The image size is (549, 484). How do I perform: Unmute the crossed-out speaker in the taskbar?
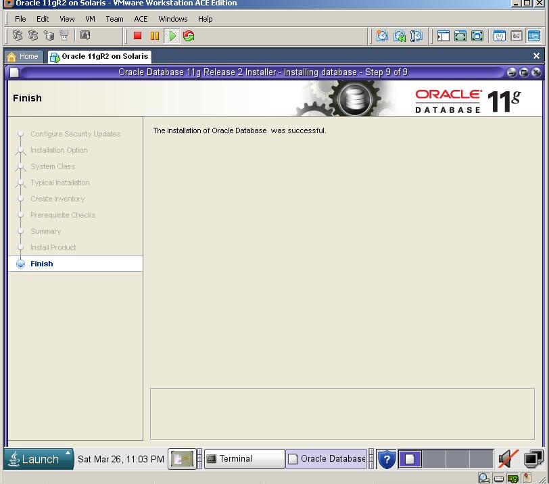pos(506,459)
